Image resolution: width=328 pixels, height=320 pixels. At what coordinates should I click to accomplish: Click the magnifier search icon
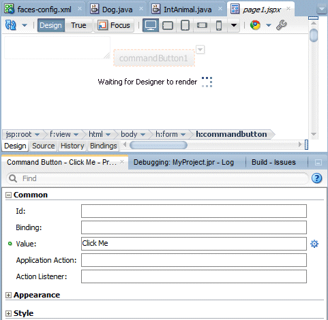(x=13, y=178)
